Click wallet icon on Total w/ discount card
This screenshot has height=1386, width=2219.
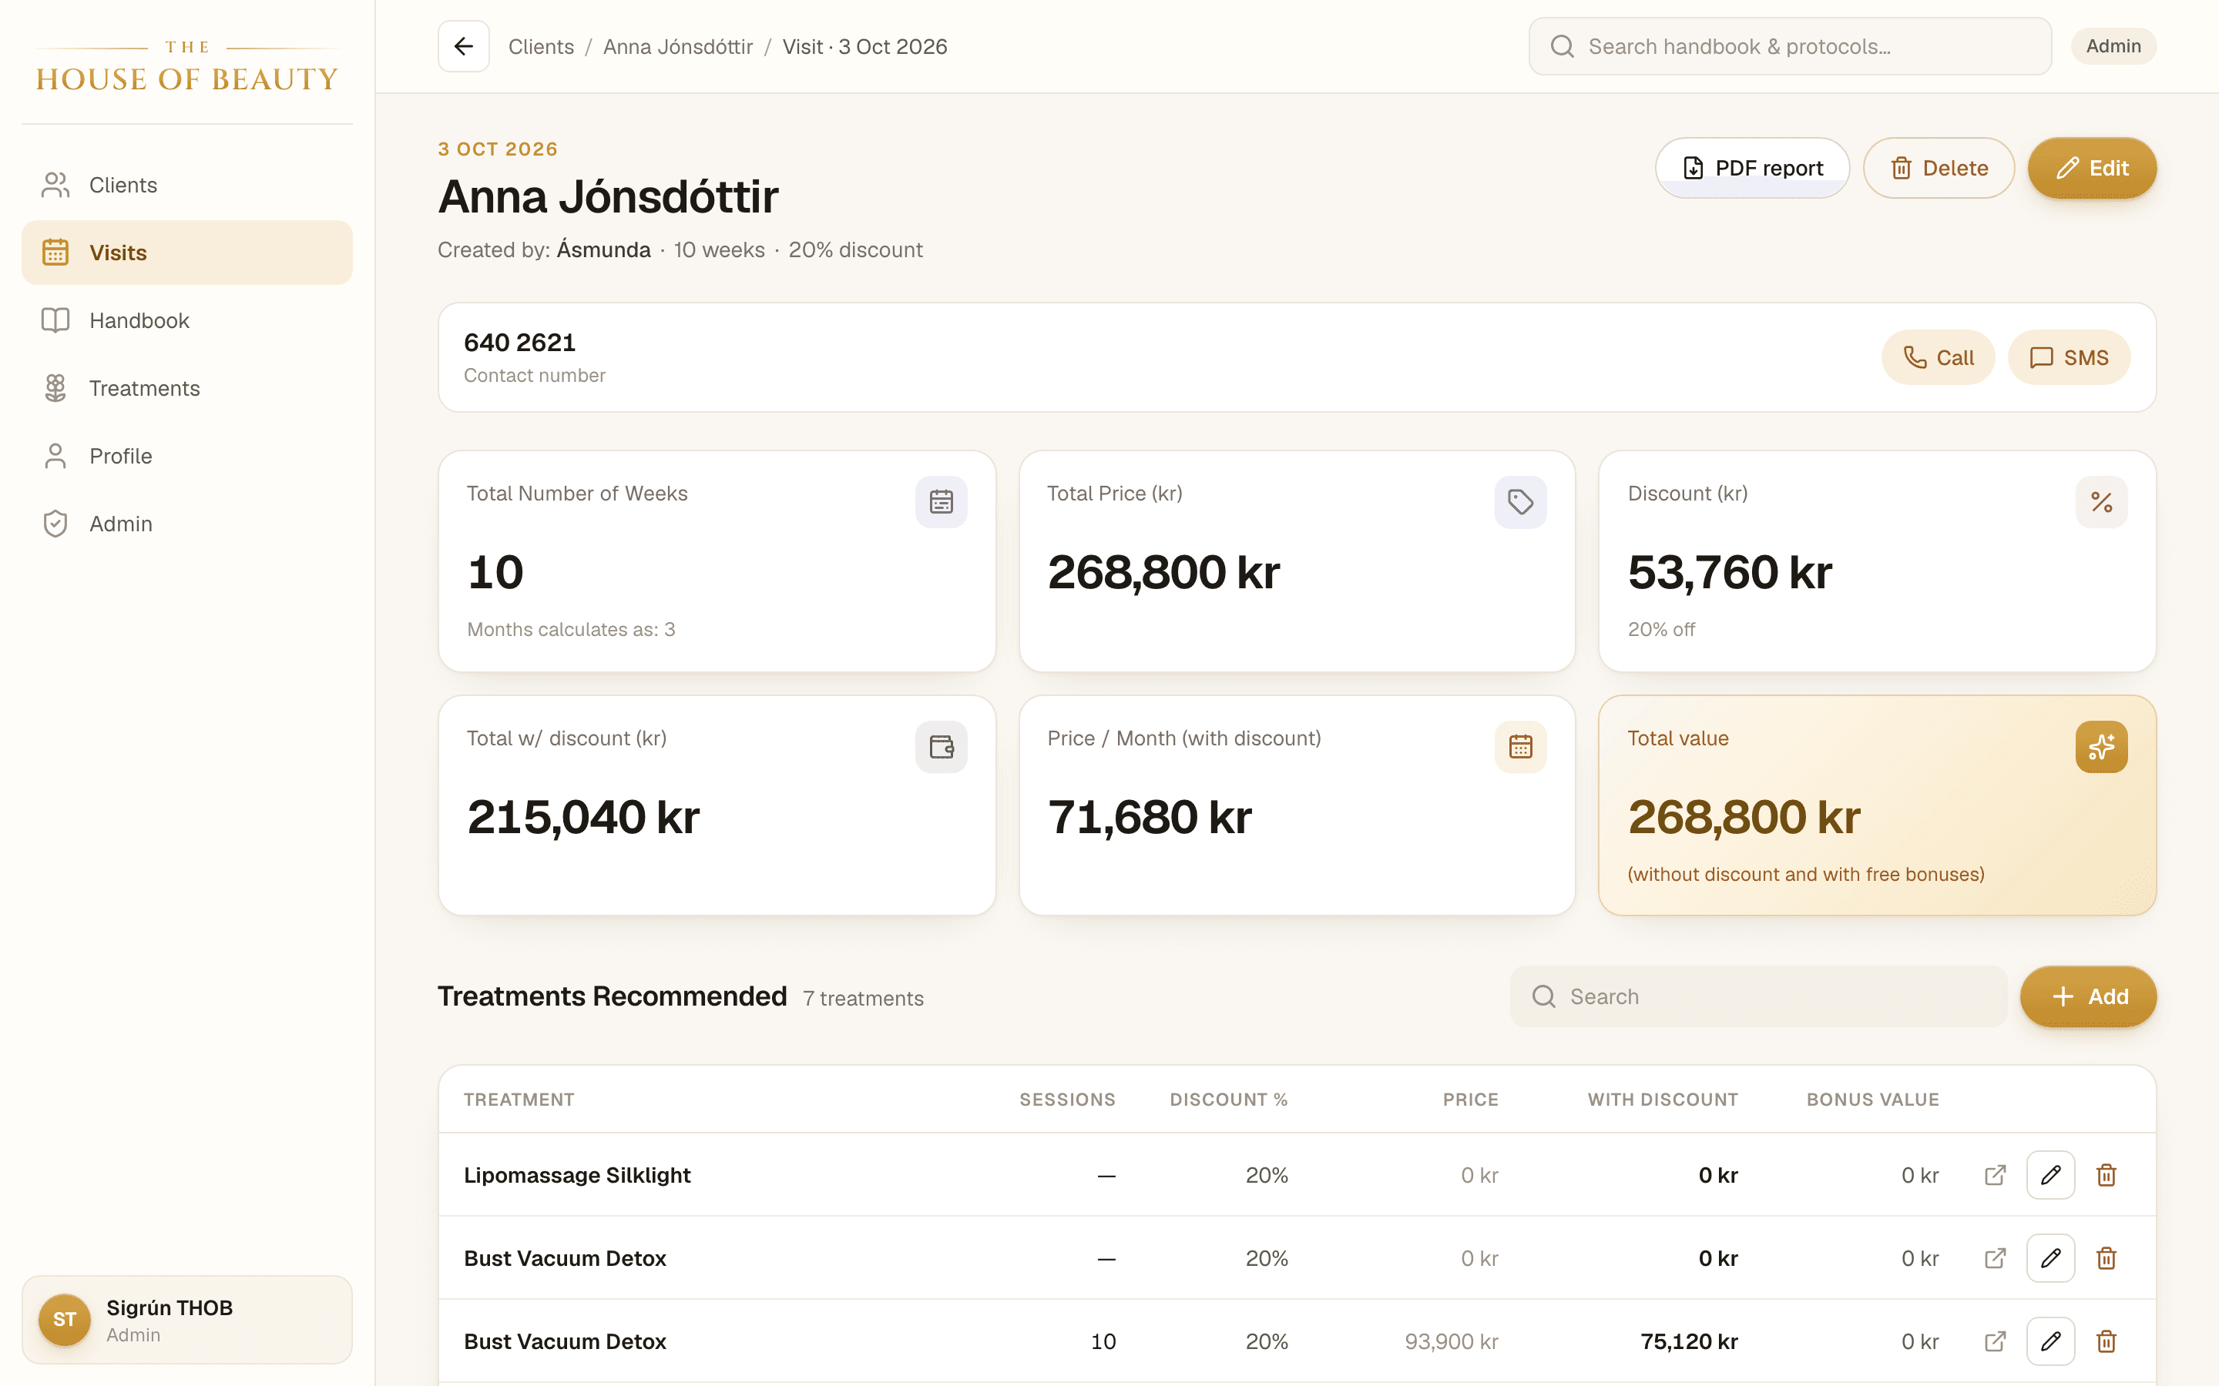click(x=941, y=747)
